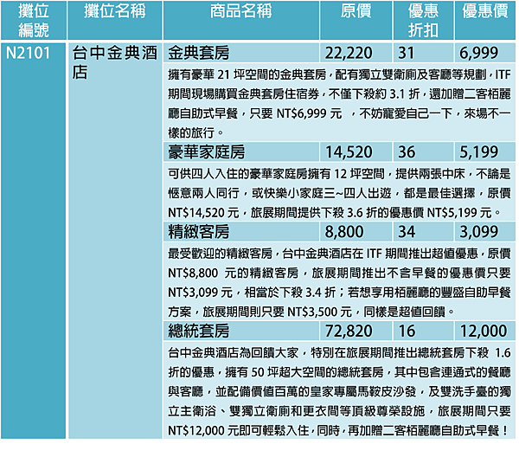
Task: Select the 台中金典酒店 booth name cell
Action: point(115,241)
